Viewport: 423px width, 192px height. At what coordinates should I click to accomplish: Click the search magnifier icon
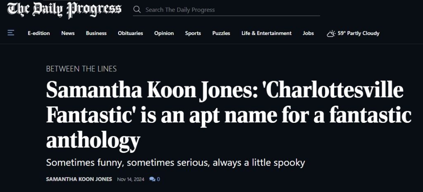tap(138, 9)
